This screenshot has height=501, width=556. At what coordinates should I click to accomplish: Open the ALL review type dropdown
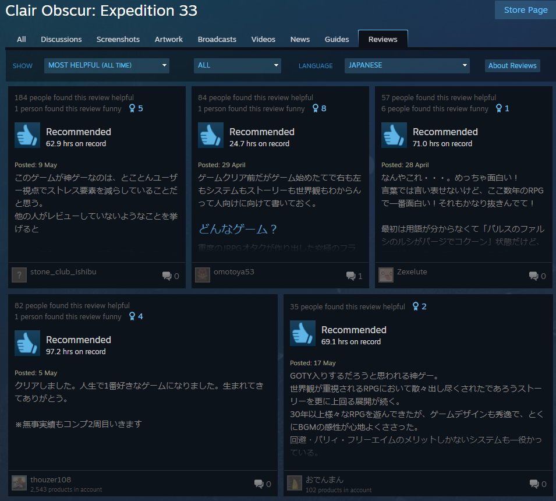[x=237, y=66]
